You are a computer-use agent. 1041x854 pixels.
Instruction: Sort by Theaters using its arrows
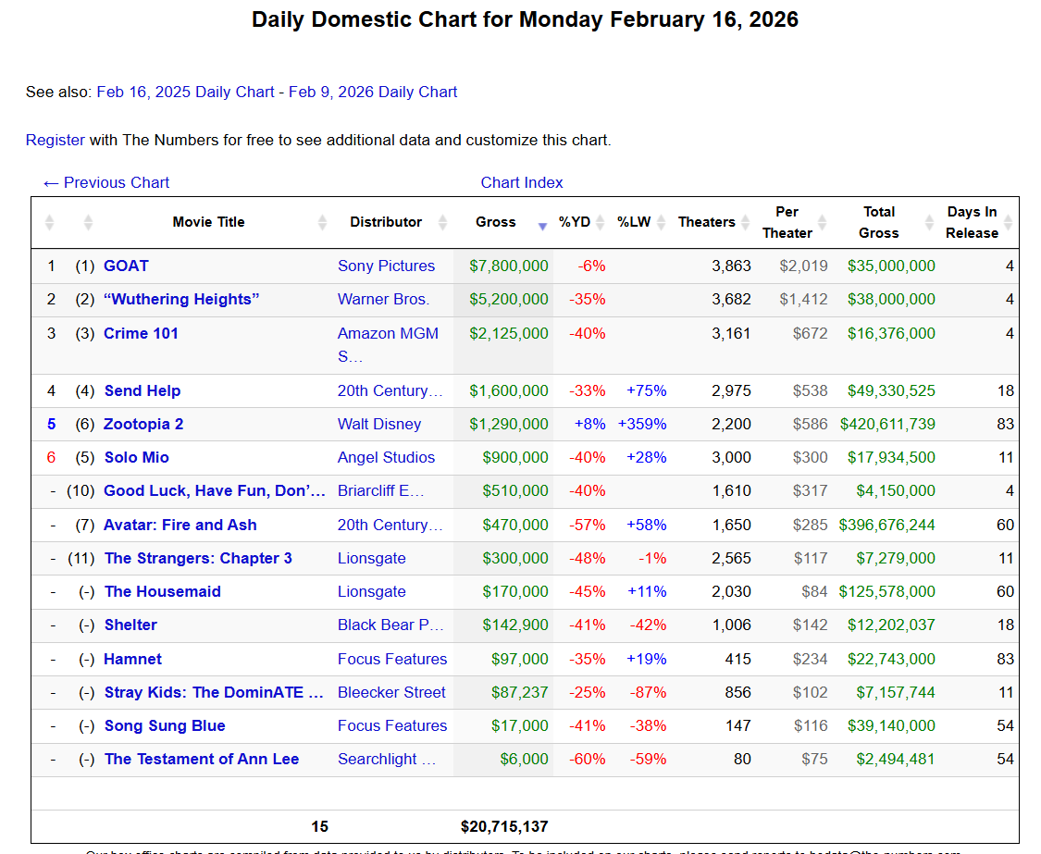point(743,223)
